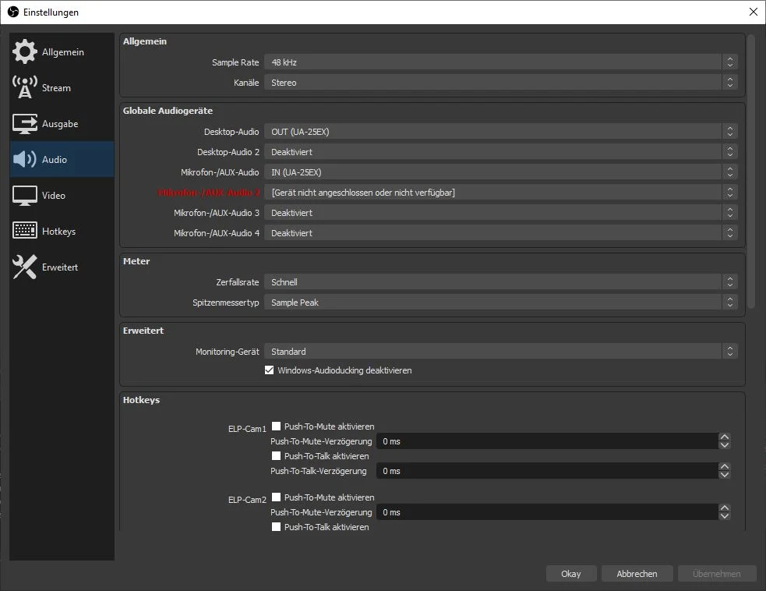Image resolution: width=766 pixels, height=591 pixels.
Task: Click the OBS logo in the title bar
Action: [12, 12]
